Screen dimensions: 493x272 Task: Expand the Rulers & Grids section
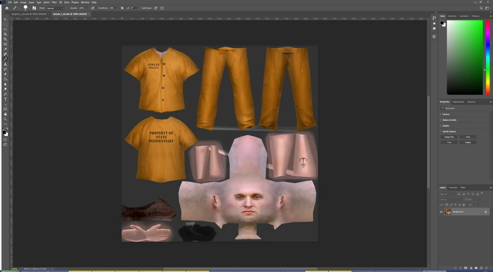point(440,120)
